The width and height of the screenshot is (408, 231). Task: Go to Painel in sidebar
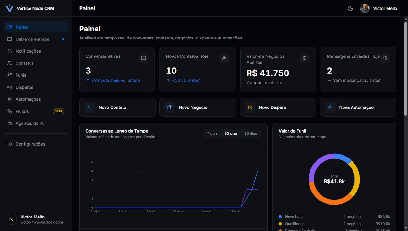pyautogui.click(x=36, y=27)
